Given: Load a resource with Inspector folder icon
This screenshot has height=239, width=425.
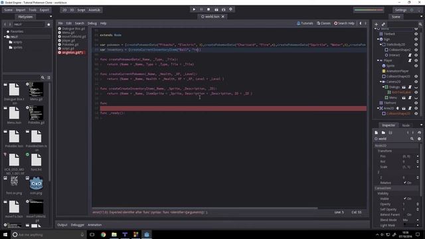Looking at the screenshot, I should pos(383,133).
